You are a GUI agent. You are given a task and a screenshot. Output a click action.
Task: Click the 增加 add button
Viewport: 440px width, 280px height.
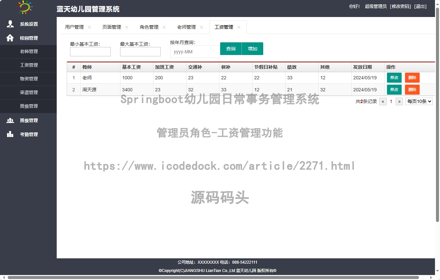pyautogui.click(x=253, y=49)
